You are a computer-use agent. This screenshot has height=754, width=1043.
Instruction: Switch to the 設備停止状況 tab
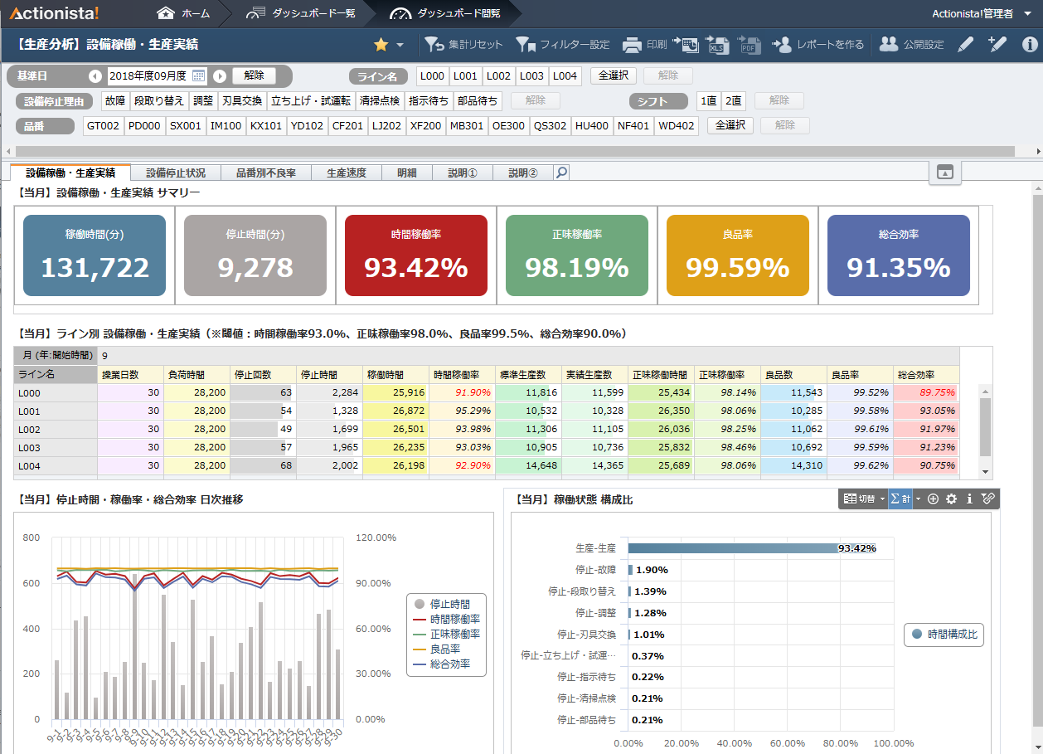pyautogui.click(x=176, y=173)
